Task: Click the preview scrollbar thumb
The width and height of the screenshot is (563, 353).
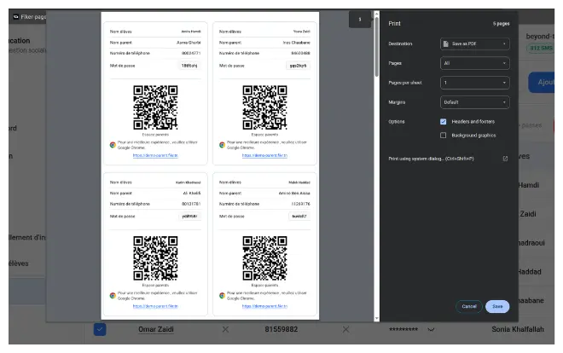Action: (x=377, y=47)
